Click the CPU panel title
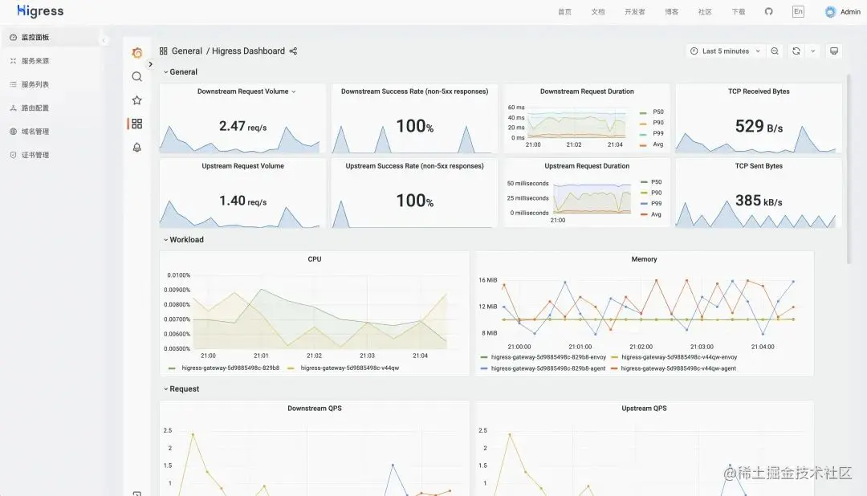This screenshot has height=496, width=867. coord(315,258)
